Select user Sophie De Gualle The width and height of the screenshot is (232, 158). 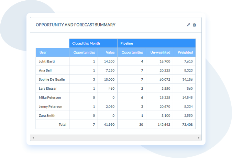tap(52, 79)
